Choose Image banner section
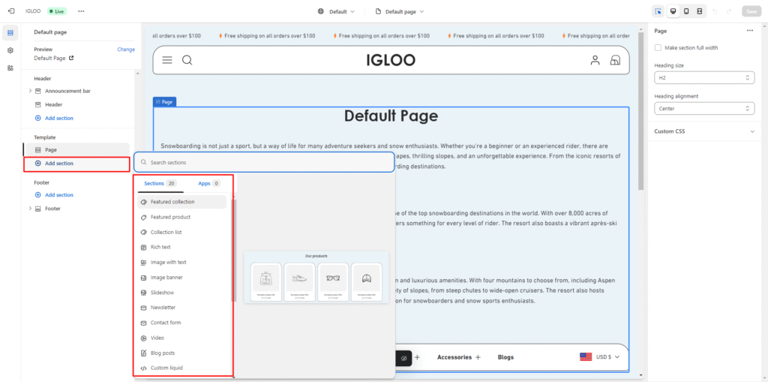This screenshot has width=768, height=382. 166,278
